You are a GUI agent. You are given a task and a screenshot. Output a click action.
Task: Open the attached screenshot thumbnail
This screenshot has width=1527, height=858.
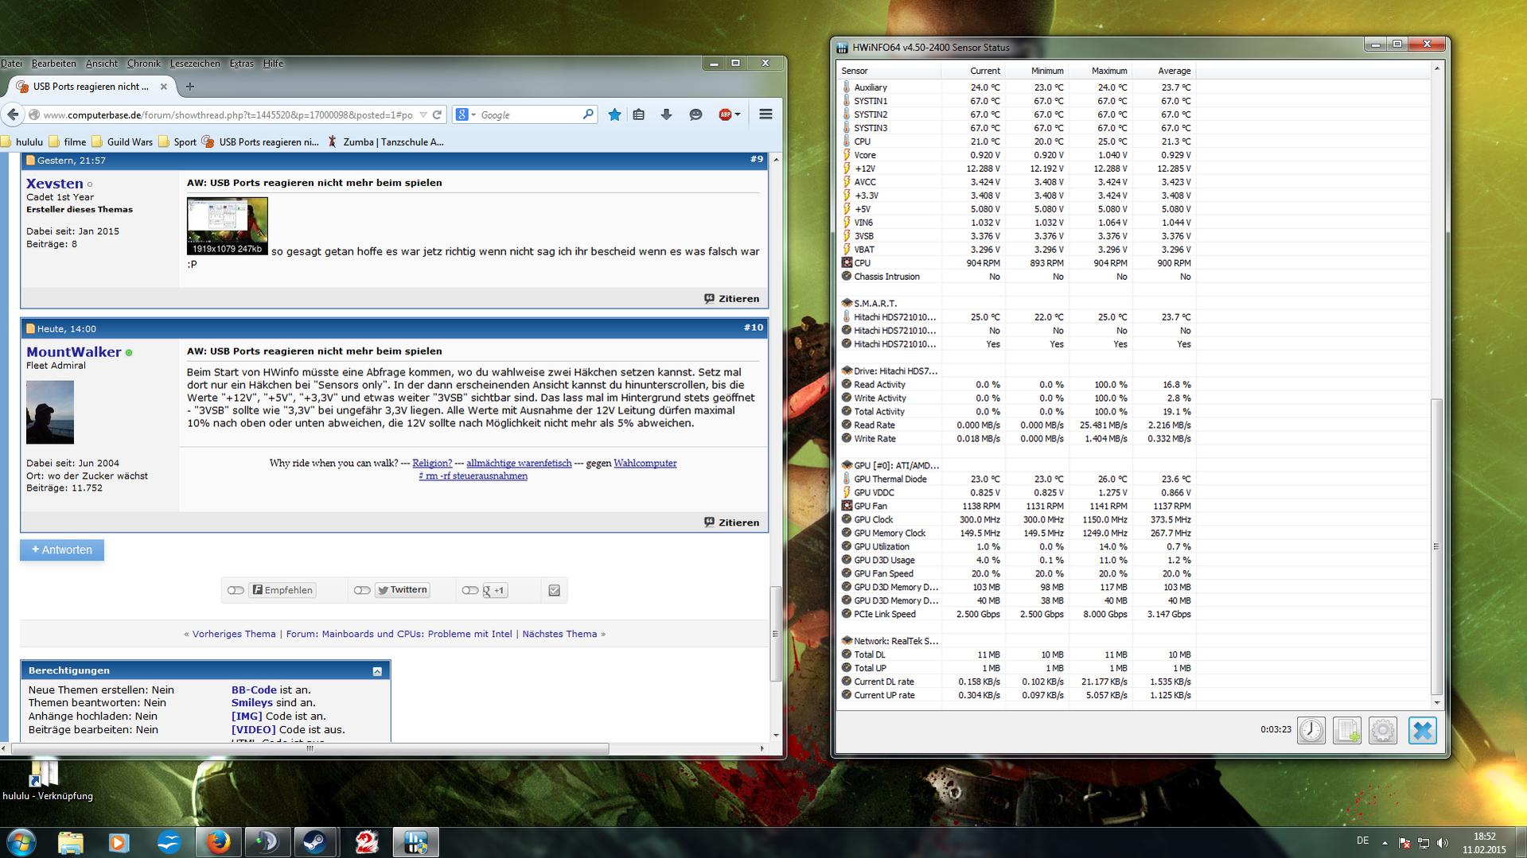click(x=228, y=227)
